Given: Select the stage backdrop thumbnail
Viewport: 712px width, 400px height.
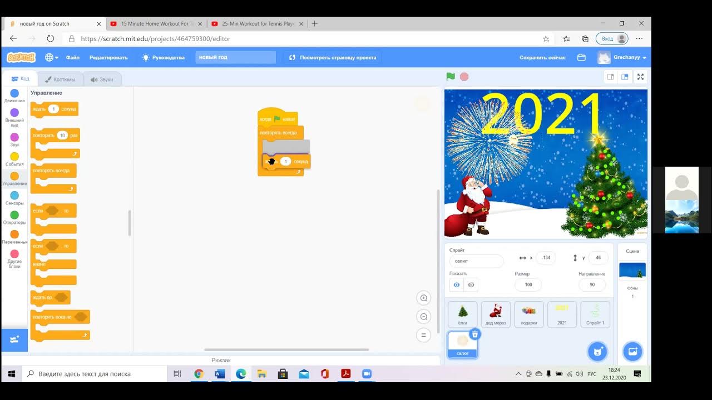Looking at the screenshot, I should click(x=632, y=271).
